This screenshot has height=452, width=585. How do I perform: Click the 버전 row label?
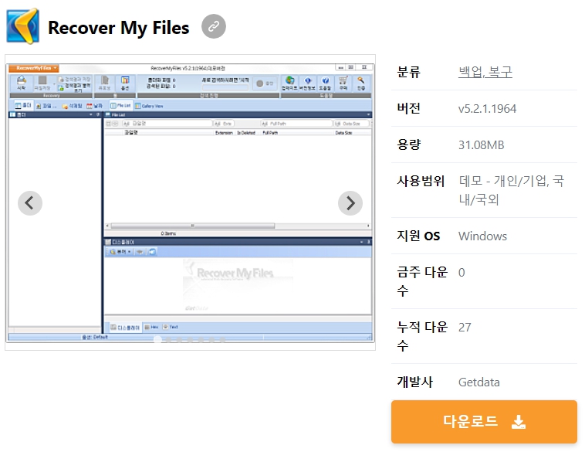point(408,108)
